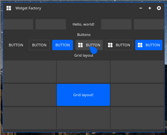167x135 pixels.
Task: Click the outlined BUTTON without an icon
Action: (39, 45)
